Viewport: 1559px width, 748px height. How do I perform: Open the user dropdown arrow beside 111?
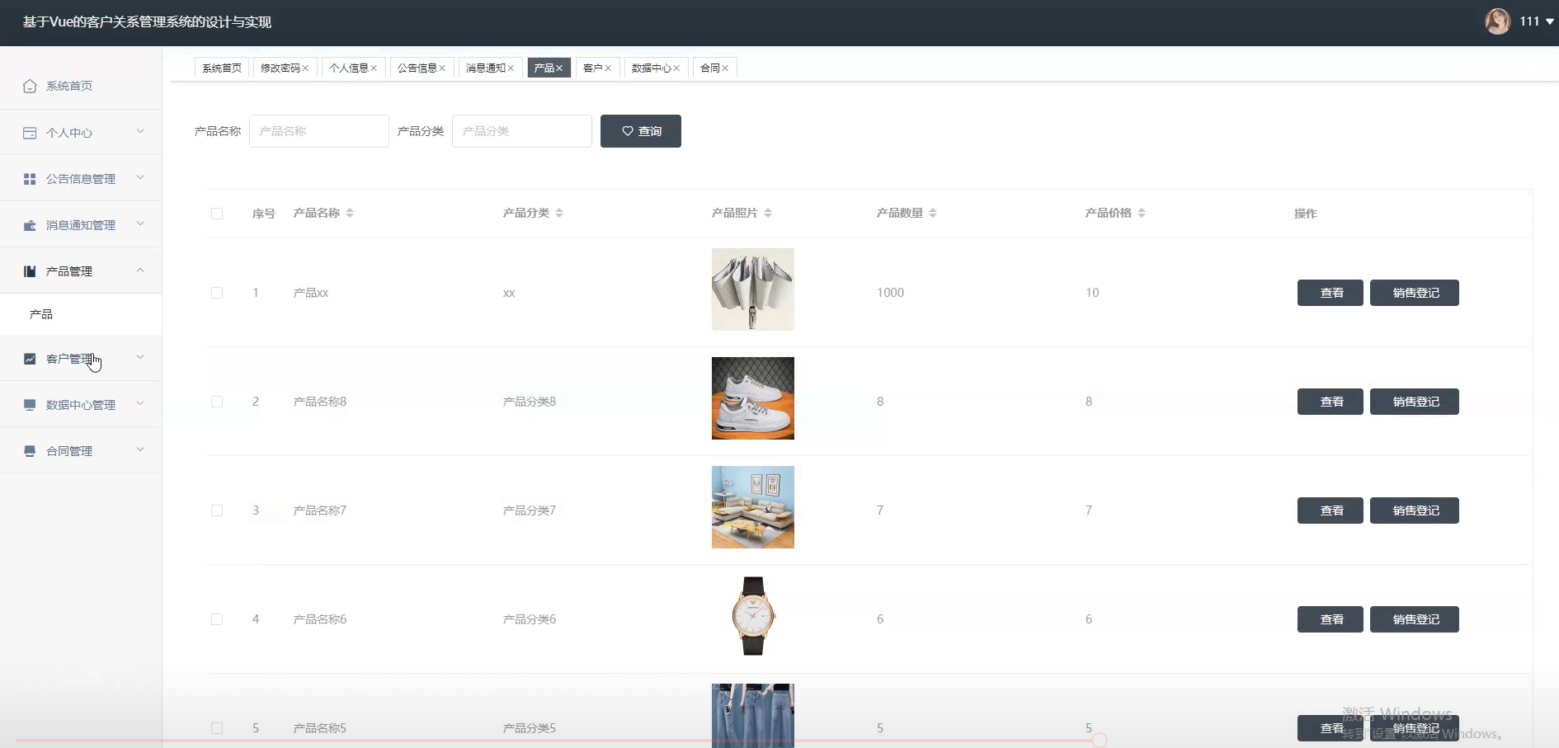click(1550, 22)
